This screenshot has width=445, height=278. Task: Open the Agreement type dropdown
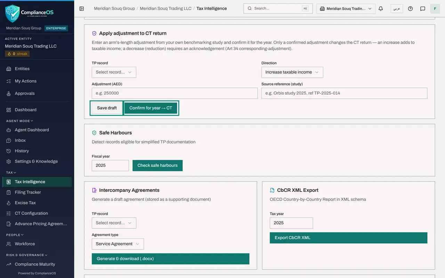pos(118,244)
